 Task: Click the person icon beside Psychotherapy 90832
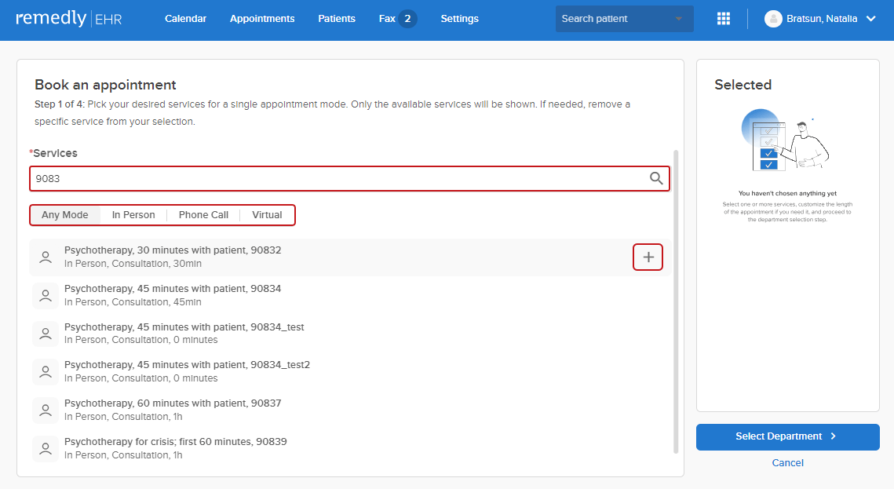[45, 257]
